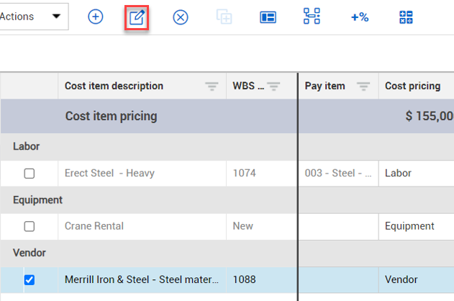Open filter for WBS column
The image size is (454, 301).
click(273, 86)
